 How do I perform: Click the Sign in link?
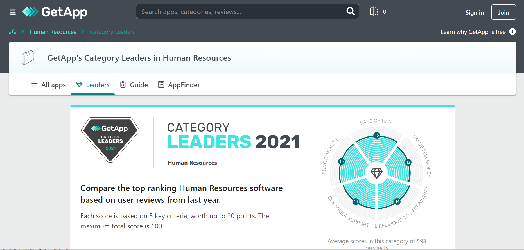coord(475,12)
